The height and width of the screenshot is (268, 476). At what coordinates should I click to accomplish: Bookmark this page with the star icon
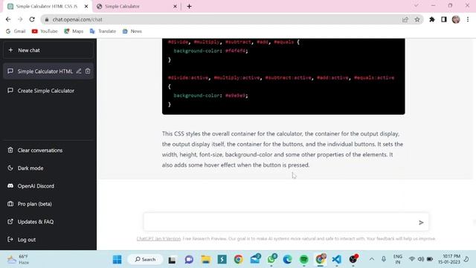click(417, 19)
